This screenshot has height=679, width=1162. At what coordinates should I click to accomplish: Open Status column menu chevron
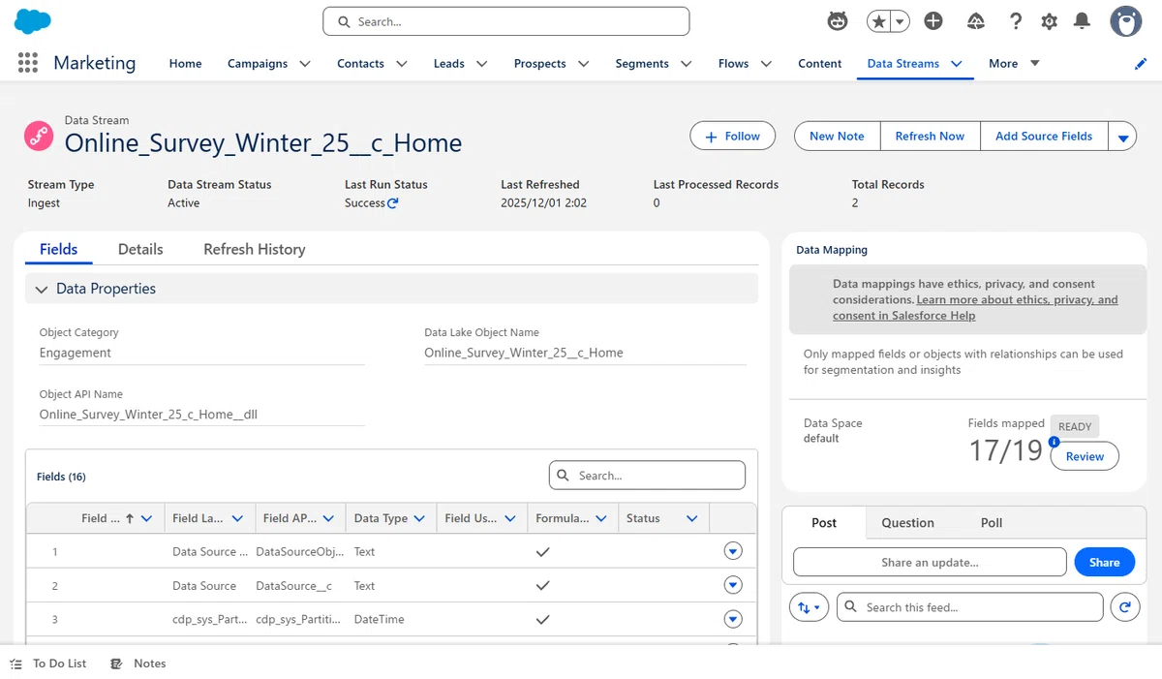[x=691, y=518]
